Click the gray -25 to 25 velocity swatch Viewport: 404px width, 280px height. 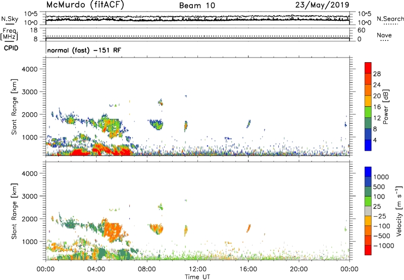pyautogui.click(x=368, y=211)
